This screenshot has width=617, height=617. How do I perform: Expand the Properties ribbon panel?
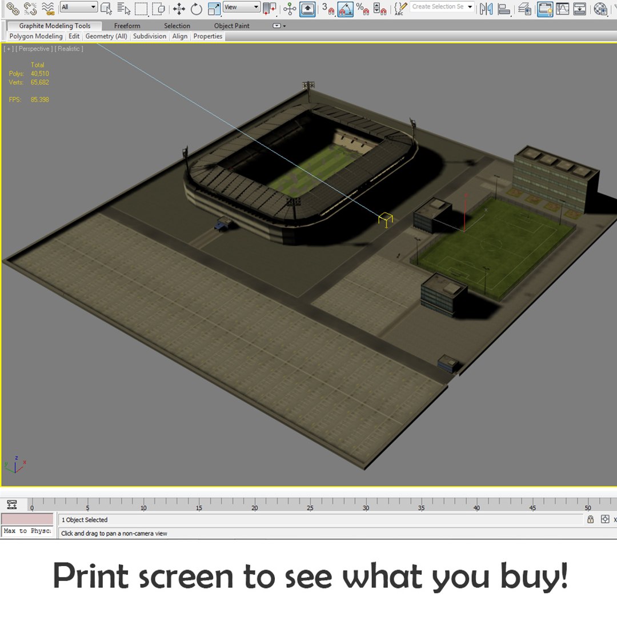[208, 36]
